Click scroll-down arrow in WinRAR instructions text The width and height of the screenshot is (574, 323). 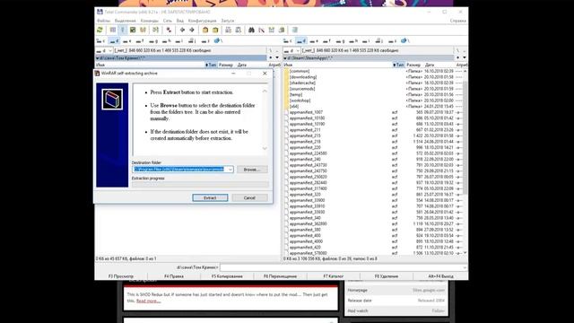click(265, 148)
